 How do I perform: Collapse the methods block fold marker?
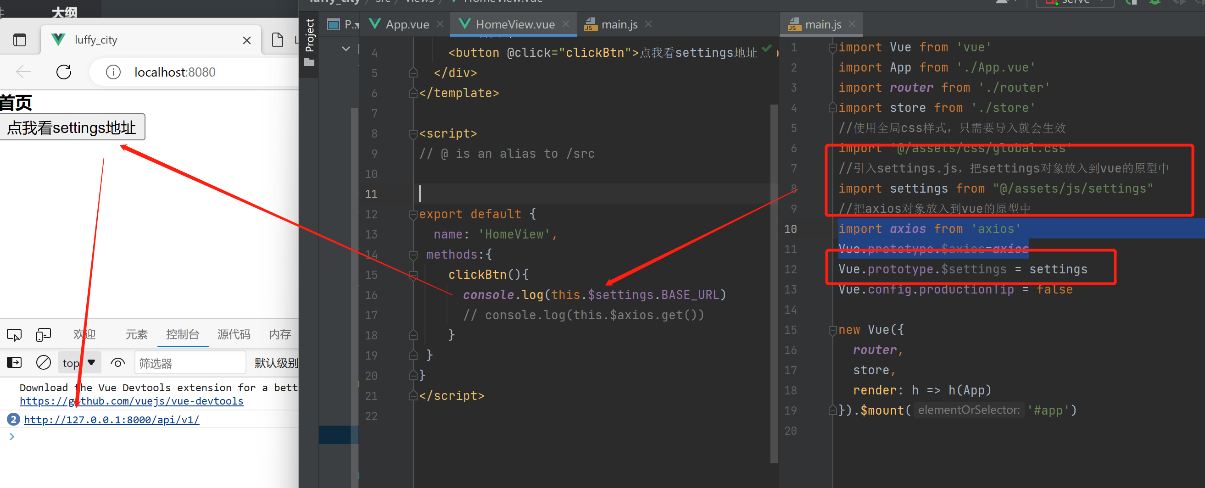(x=413, y=255)
